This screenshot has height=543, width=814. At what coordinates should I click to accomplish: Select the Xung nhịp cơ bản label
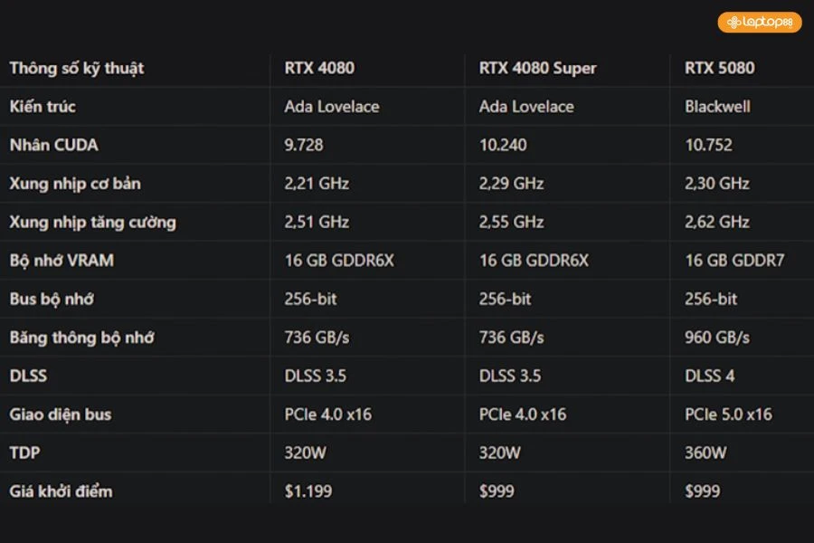coord(75,184)
